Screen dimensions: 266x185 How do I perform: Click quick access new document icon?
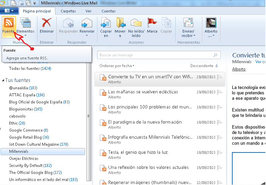click(13, 3)
